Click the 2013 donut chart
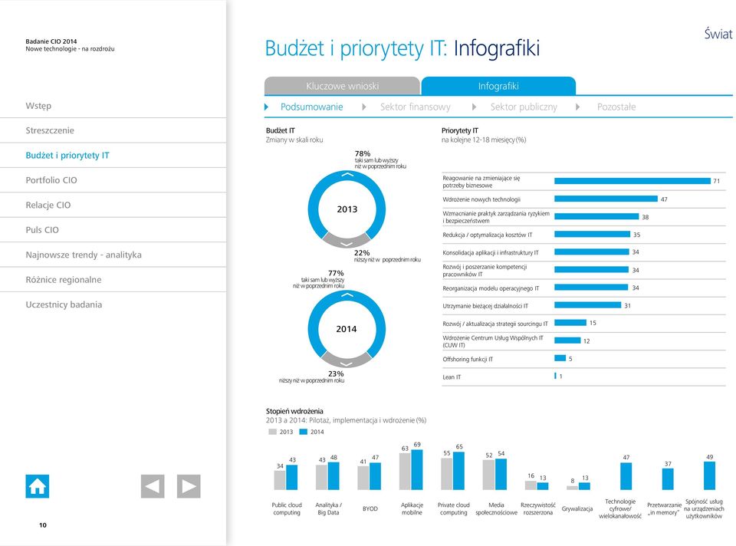Screen dimensions: 736x546 [347, 209]
